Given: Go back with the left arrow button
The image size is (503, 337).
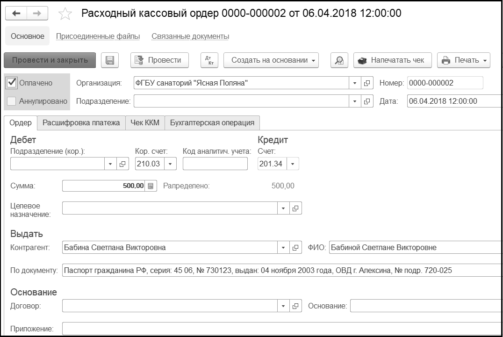Looking at the screenshot, I should [x=16, y=14].
